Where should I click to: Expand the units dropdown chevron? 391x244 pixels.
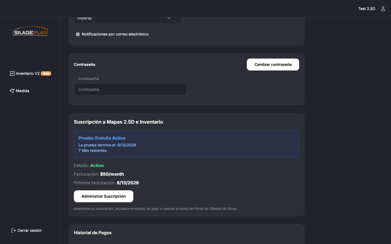tap(169, 18)
